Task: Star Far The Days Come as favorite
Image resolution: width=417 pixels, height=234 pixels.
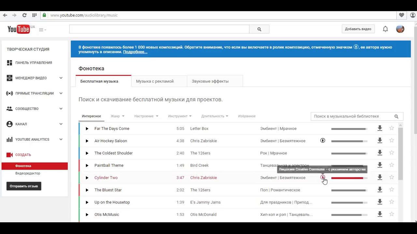Action: 392,128
